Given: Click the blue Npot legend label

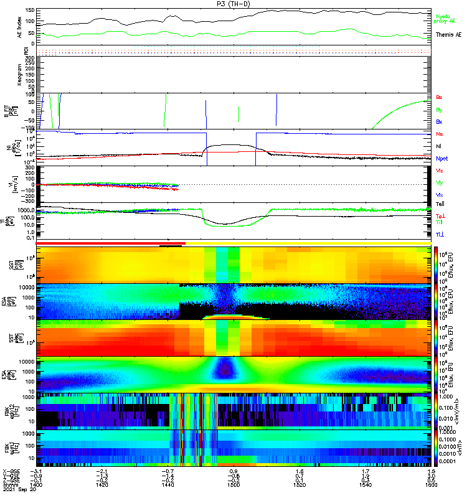Looking at the screenshot, I should (x=441, y=159).
